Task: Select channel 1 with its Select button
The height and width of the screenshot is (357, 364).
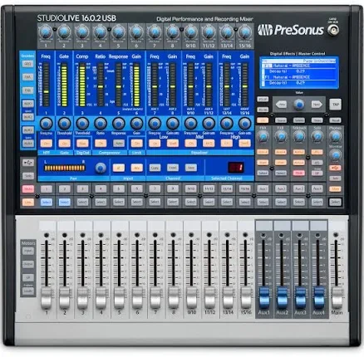Action: [x=47, y=203]
